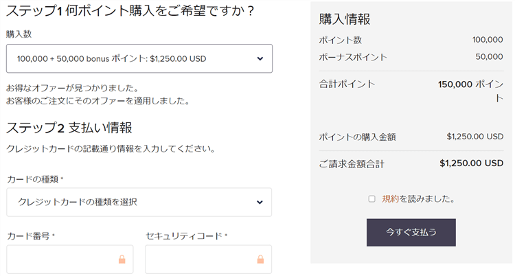Click the カードの種類 field label

tap(35, 179)
